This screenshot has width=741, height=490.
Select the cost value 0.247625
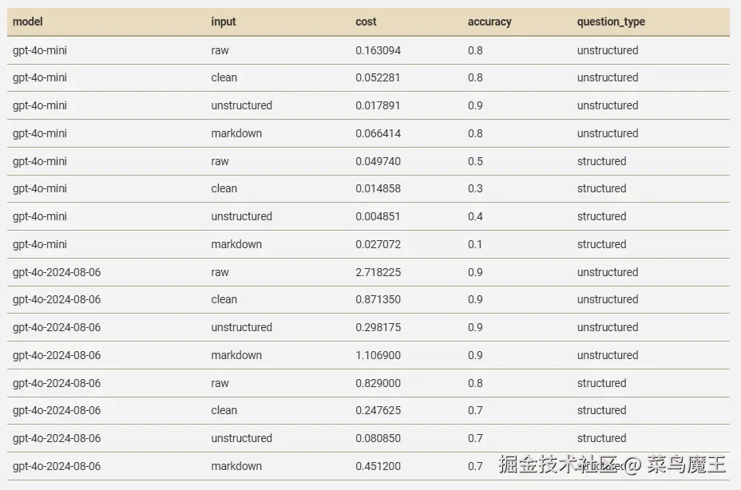[378, 410]
